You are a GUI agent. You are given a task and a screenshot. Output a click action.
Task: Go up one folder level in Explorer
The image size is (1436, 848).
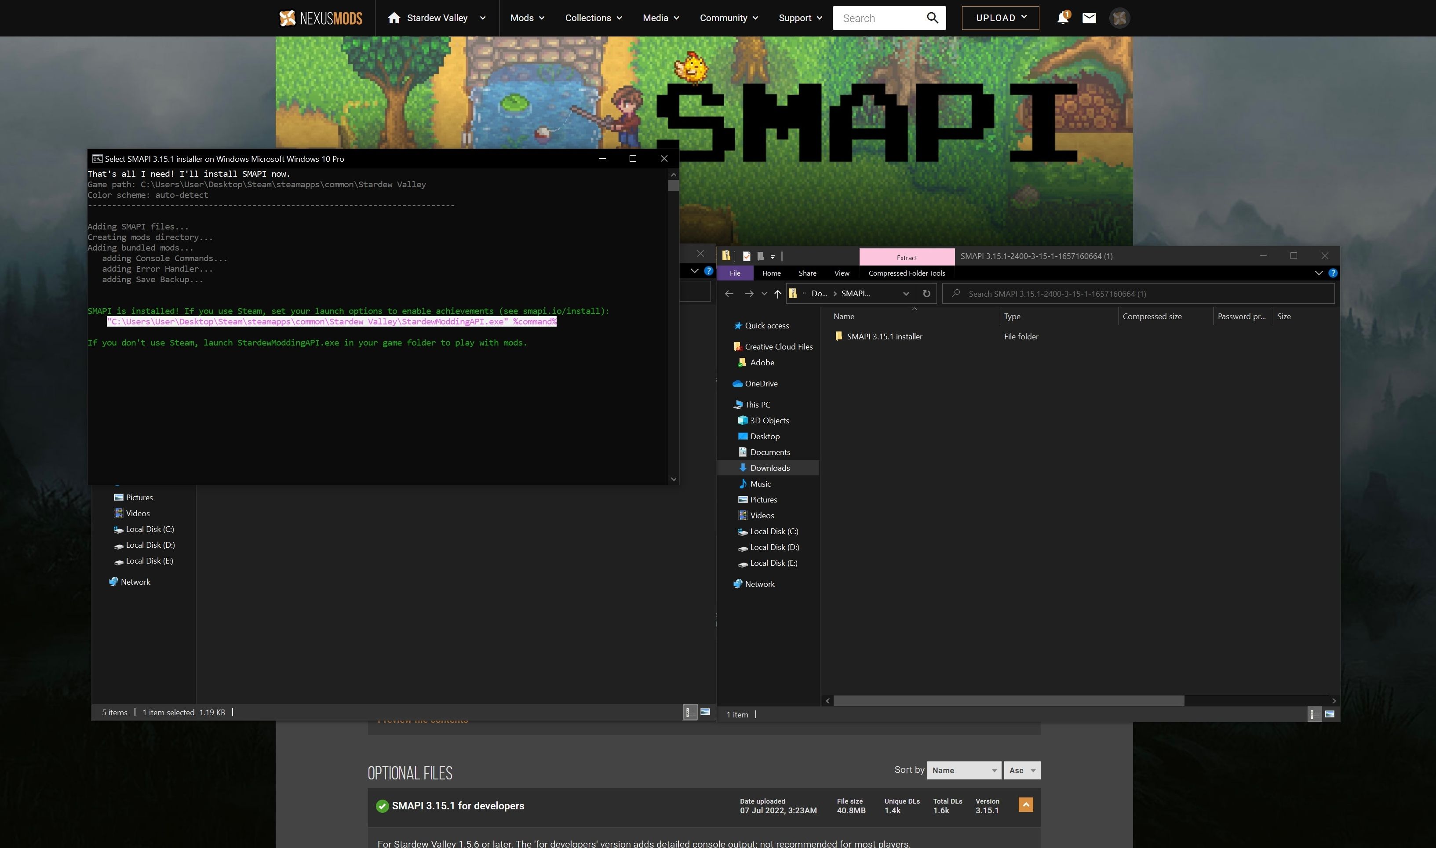[x=777, y=293]
